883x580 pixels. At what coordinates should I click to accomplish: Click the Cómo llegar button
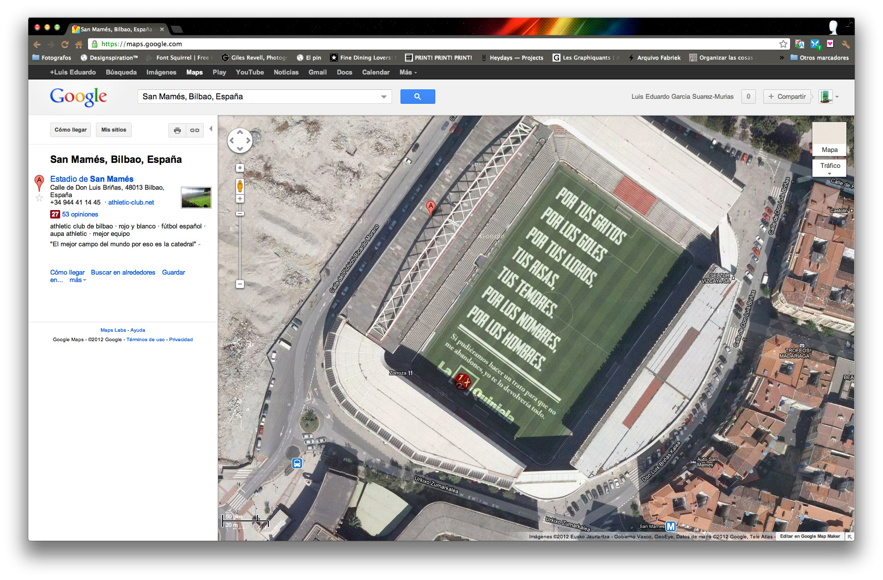click(x=71, y=130)
